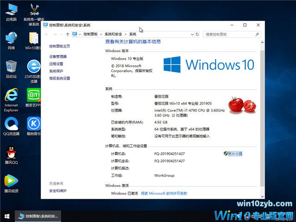Screen dimensions: 296x222
Task: Click the shield icon beside 更改设置
Action: [226, 154]
